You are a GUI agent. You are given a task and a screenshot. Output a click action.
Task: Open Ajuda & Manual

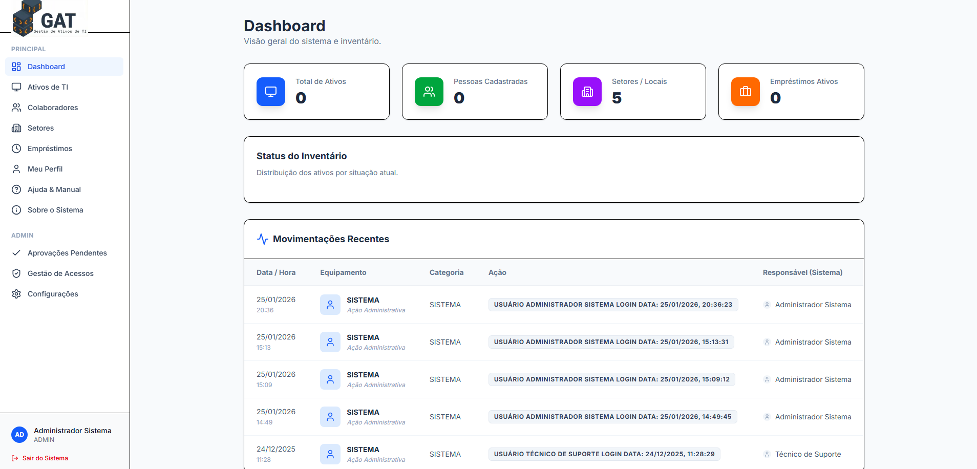click(x=54, y=189)
